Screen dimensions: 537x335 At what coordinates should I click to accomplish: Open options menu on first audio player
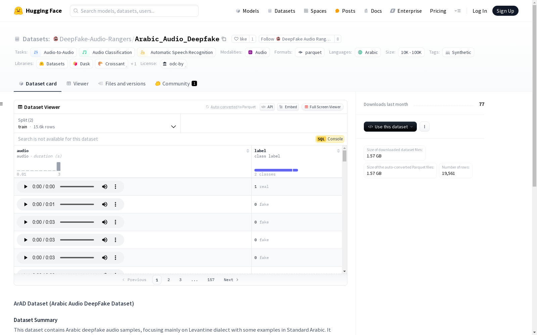[x=115, y=187]
